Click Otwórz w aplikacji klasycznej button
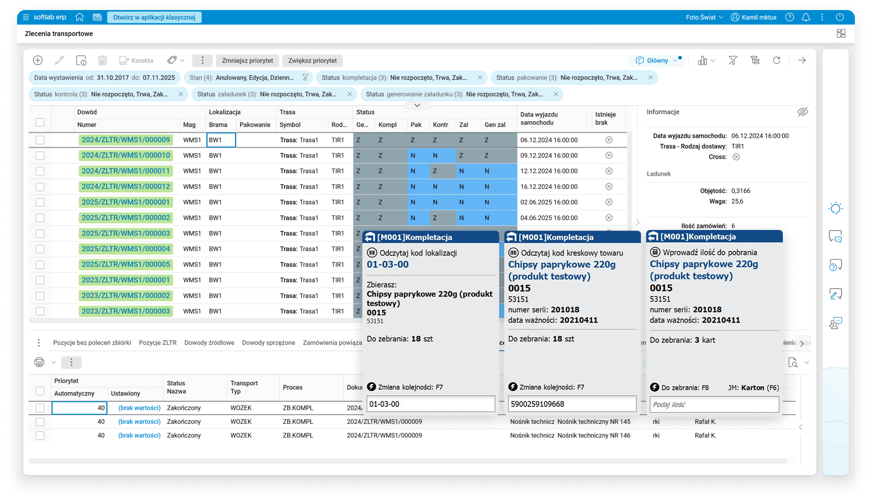This screenshot has width=872, height=499. click(x=154, y=17)
